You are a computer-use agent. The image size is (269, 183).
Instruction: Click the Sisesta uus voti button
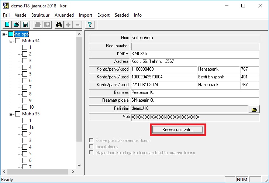(x=178, y=130)
